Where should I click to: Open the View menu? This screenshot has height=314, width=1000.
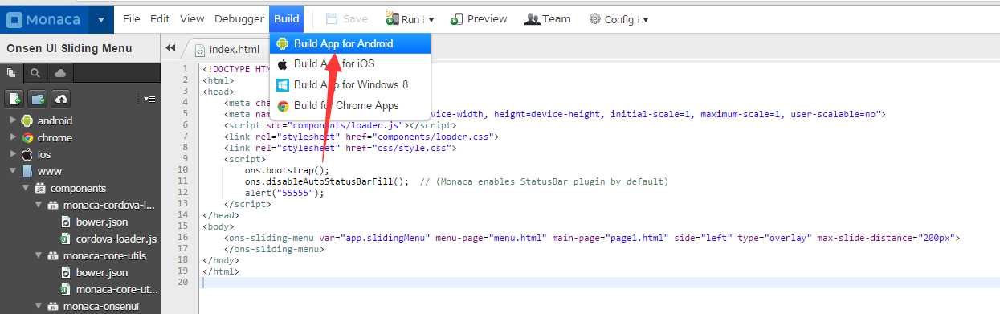(x=192, y=18)
